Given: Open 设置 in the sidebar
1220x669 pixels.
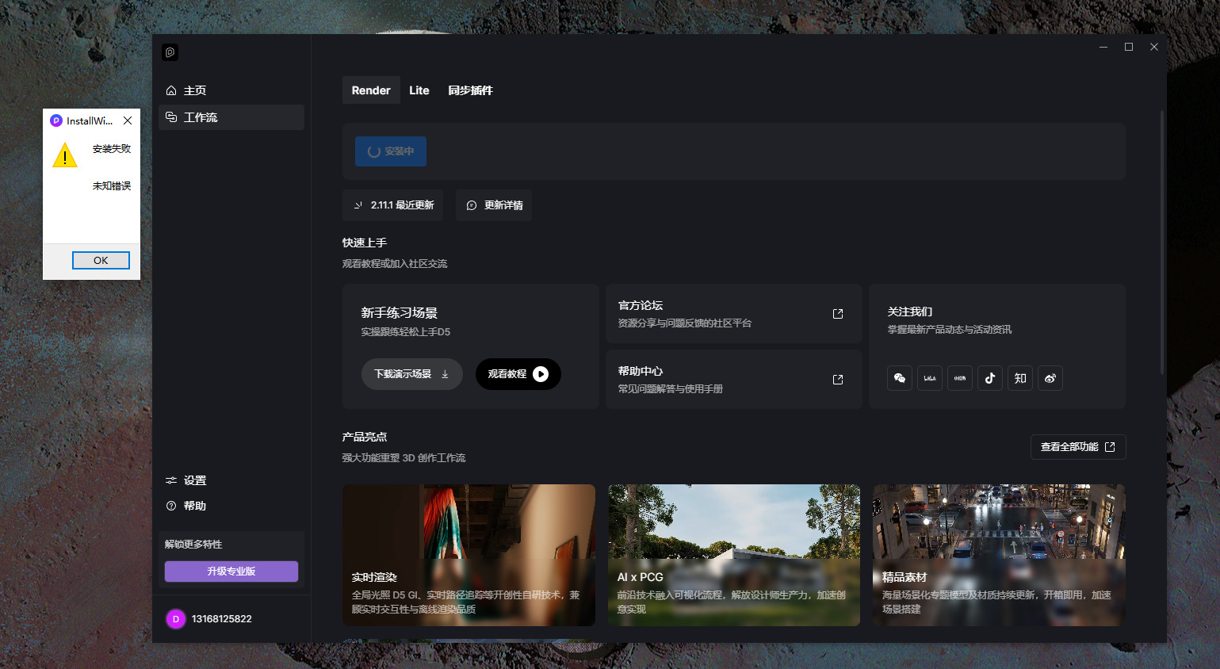Looking at the screenshot, I should (x=195, y=480).
